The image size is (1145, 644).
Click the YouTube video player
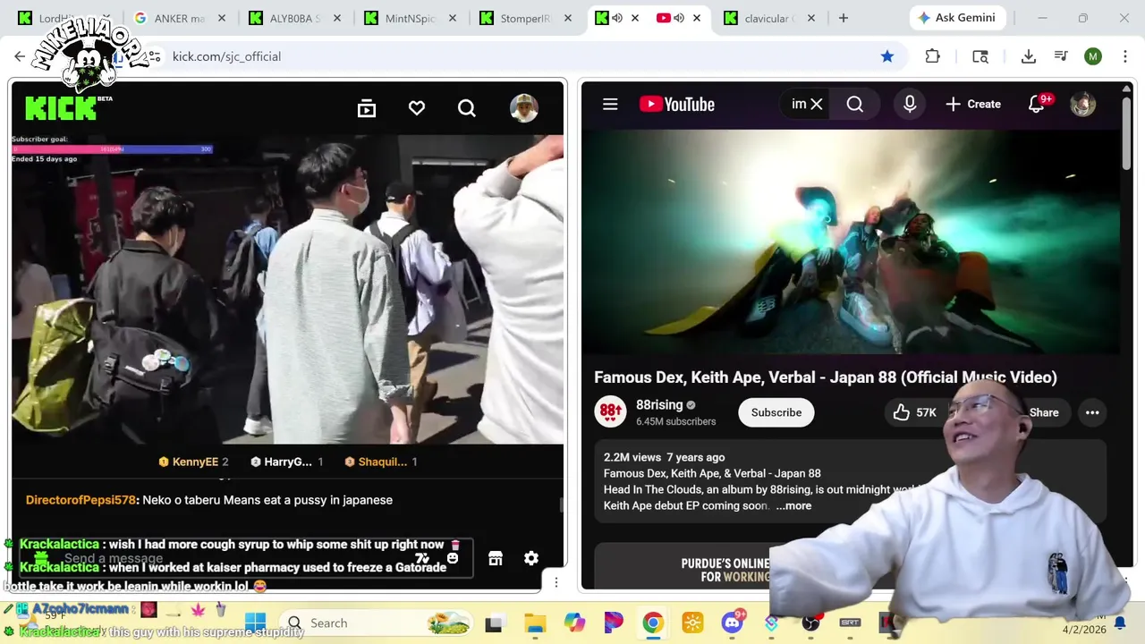point(850,241)
